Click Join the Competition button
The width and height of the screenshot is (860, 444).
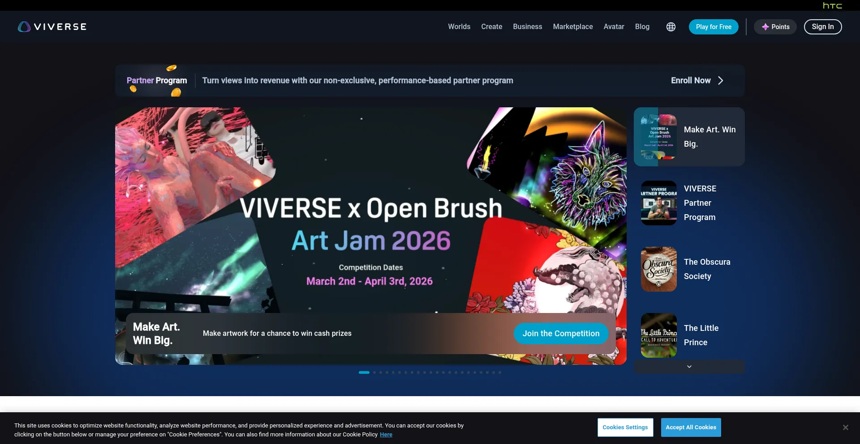pyautogui.click(x=561, y=334)
